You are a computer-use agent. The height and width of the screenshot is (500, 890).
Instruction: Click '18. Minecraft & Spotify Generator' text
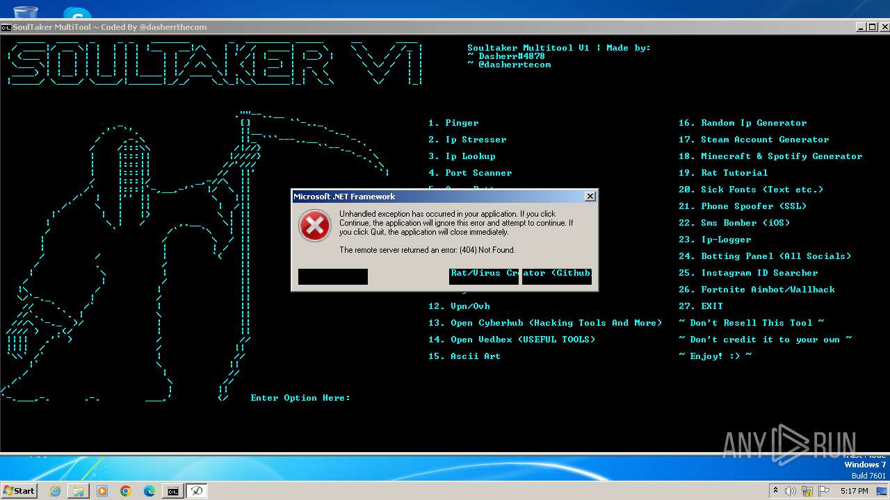click(770, 156)
